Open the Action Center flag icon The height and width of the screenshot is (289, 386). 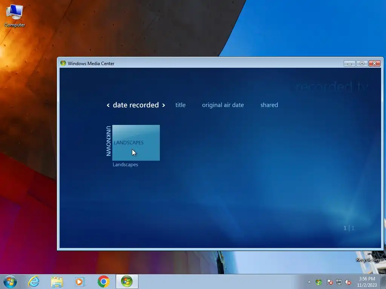point(329,282)
